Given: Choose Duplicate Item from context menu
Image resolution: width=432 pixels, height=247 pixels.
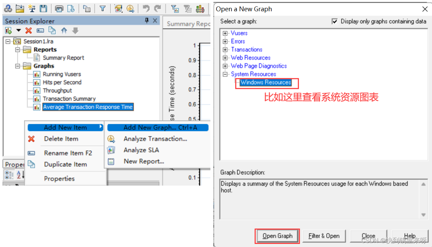Looking at the screenshot, I should [x=65, y=165].
